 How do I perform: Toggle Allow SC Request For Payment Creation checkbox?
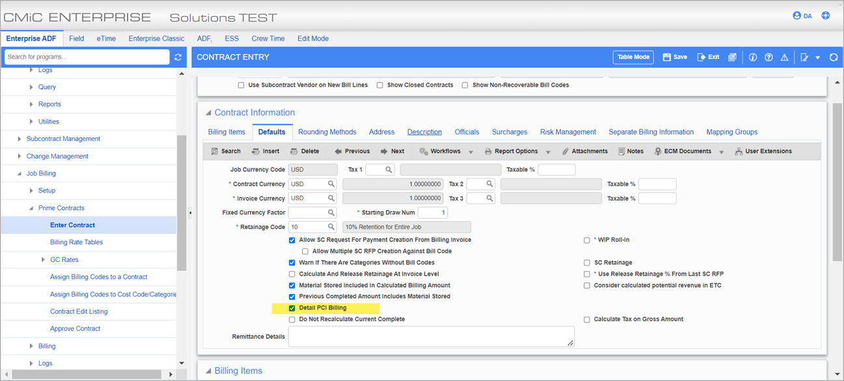[292, 240]
